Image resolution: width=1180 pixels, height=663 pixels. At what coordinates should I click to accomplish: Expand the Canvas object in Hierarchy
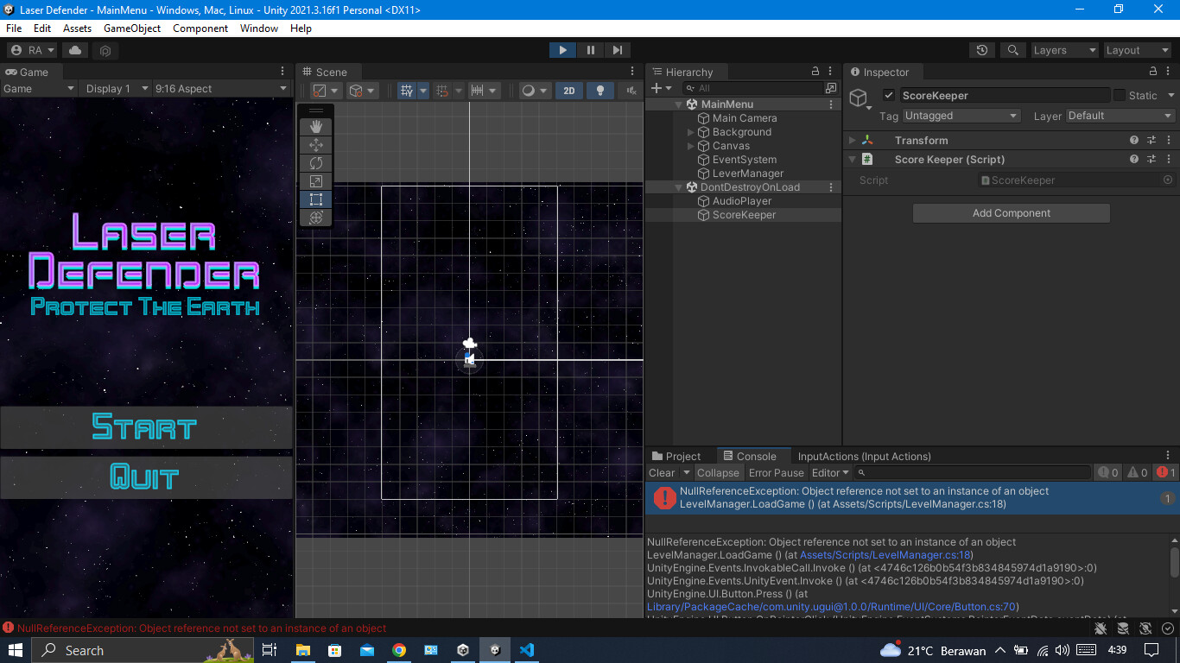(690, 146)
